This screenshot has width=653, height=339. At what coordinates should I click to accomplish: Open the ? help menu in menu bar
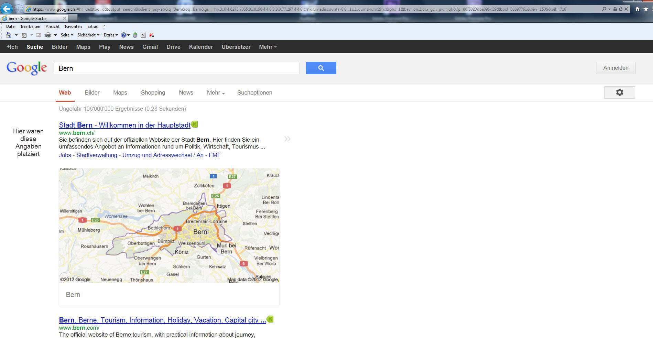coord(104,26)
